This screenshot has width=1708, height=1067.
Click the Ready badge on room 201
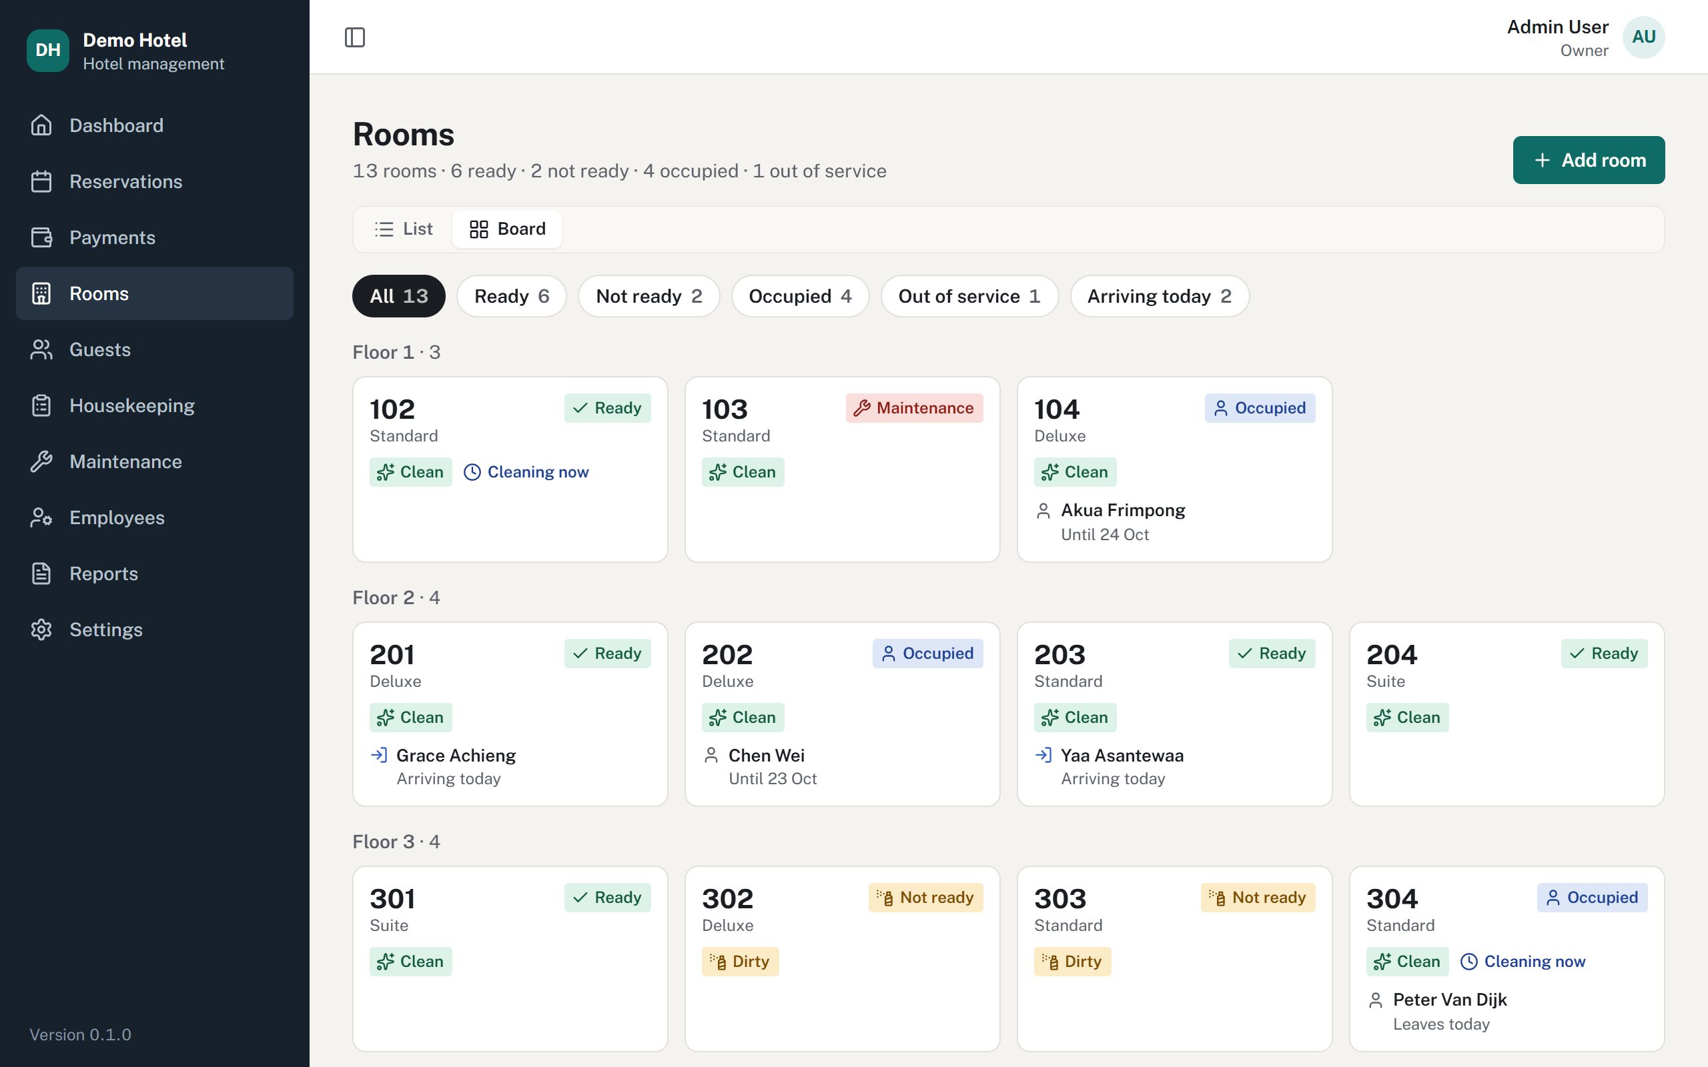(607, 654)
